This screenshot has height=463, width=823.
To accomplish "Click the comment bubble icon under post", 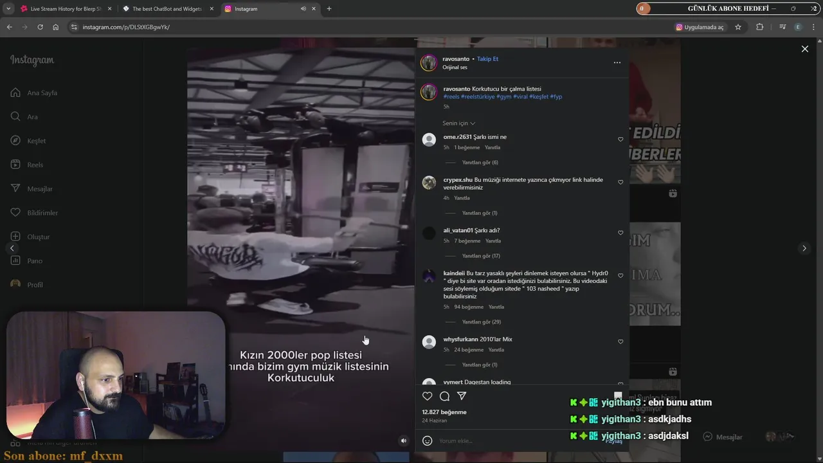I will coord(444,396).
